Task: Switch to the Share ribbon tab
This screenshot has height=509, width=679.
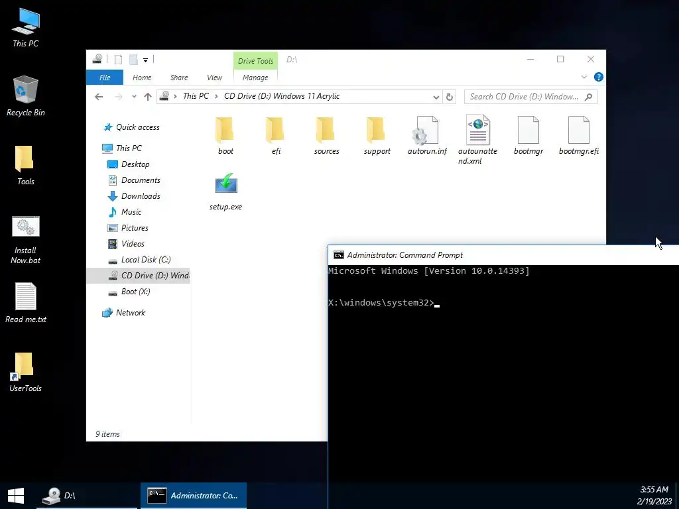Action: click(179, 78)
